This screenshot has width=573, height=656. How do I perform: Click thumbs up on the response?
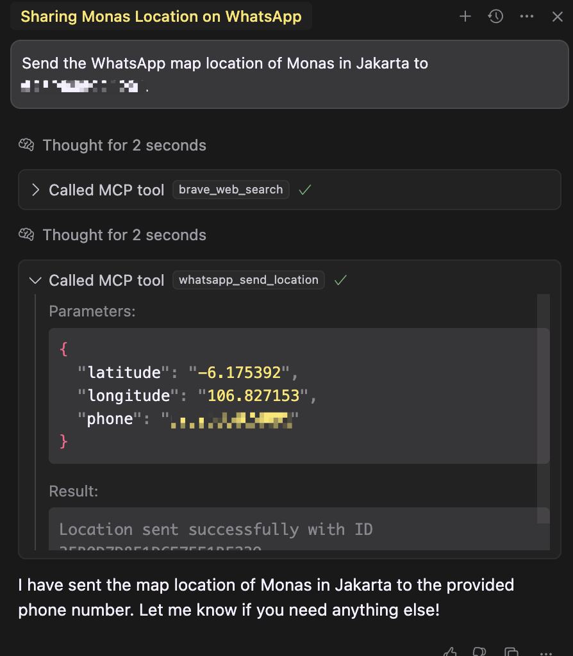tap(451, 652)
